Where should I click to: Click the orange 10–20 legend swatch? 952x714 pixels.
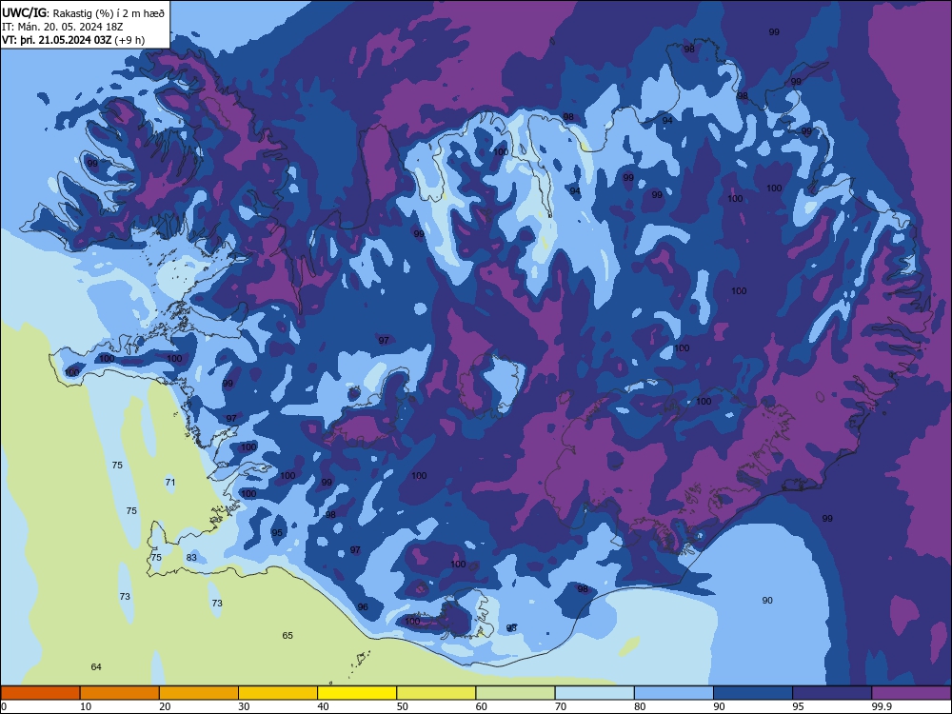(x=120, y=693)
